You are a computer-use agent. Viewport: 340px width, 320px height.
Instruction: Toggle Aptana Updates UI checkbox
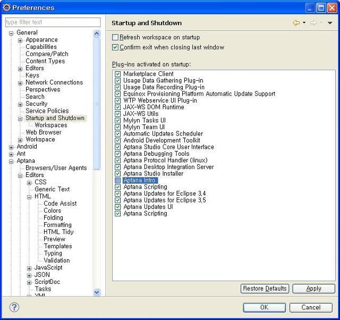(x=117, y=207)
